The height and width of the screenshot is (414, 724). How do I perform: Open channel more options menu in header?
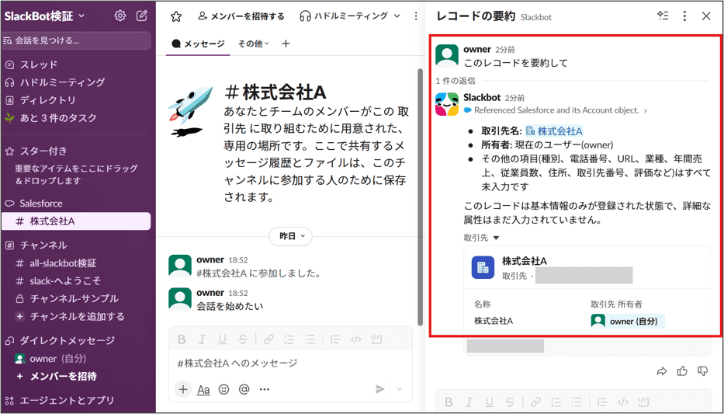coord(416,16)
